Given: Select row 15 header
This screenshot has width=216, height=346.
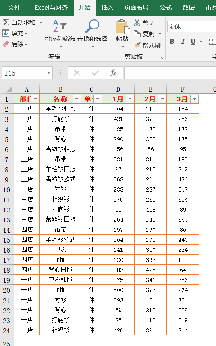Looking at the screenshot, I should point(6,240).
